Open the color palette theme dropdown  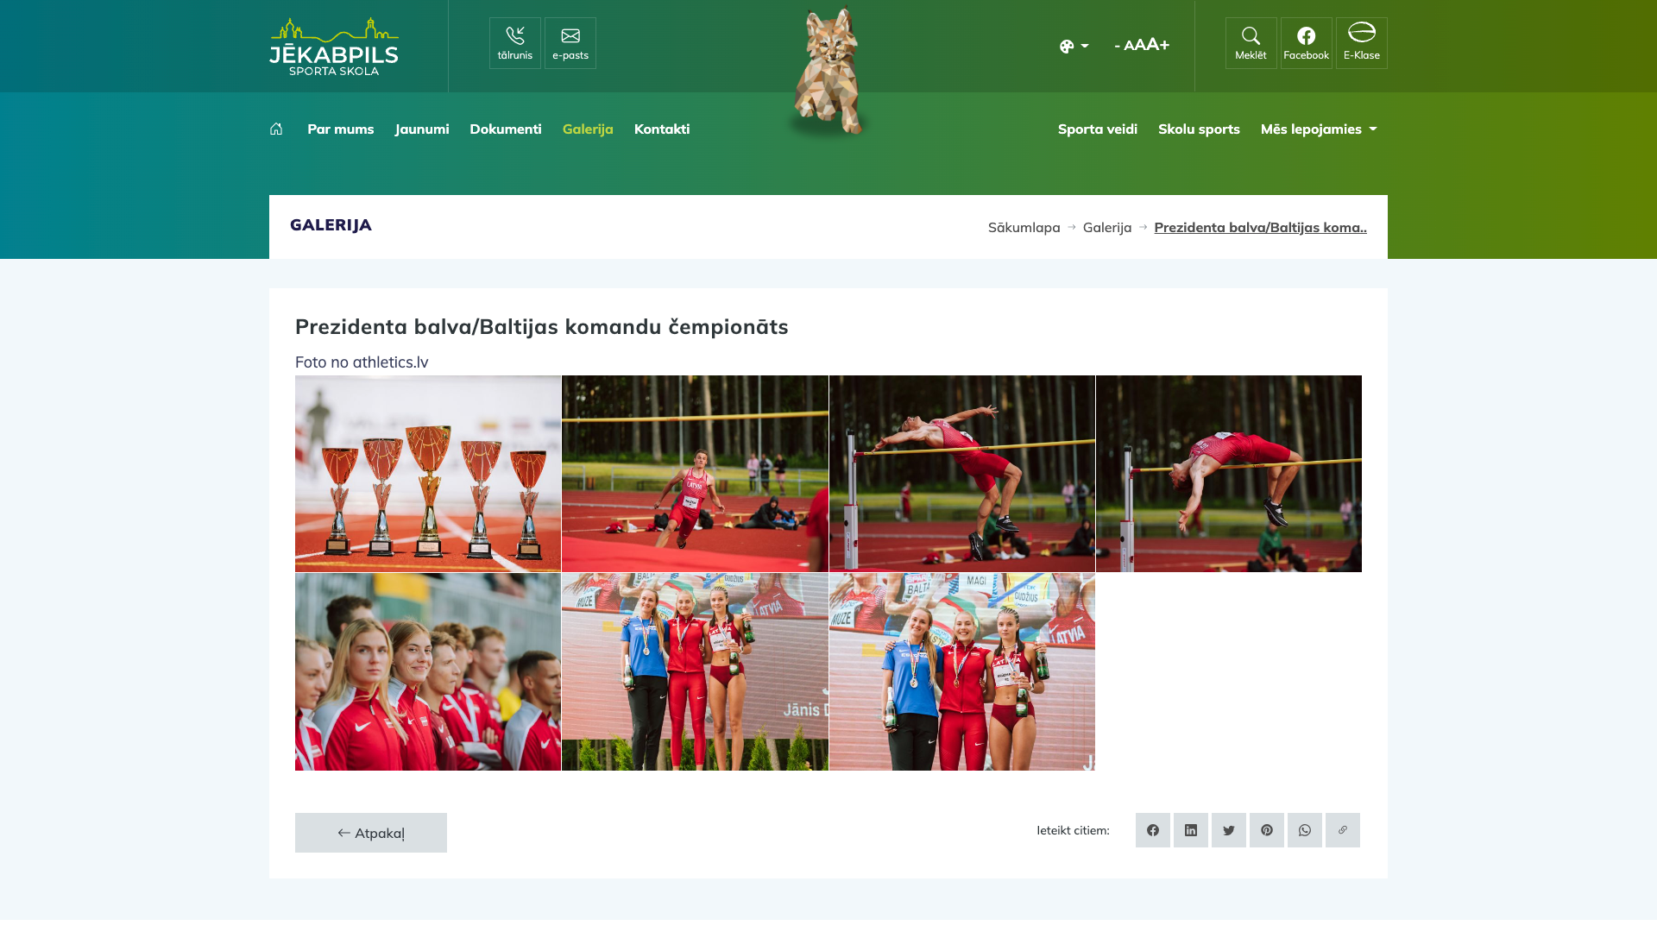1074,46
